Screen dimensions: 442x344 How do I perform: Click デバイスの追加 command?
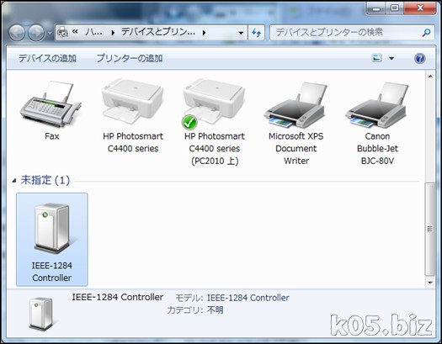[x=47, y=58]
